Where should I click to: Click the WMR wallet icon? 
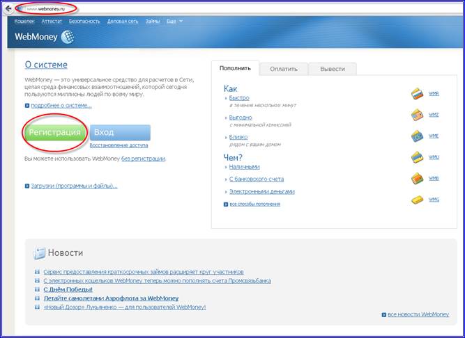pyautogui.click(x=418, y=94)
